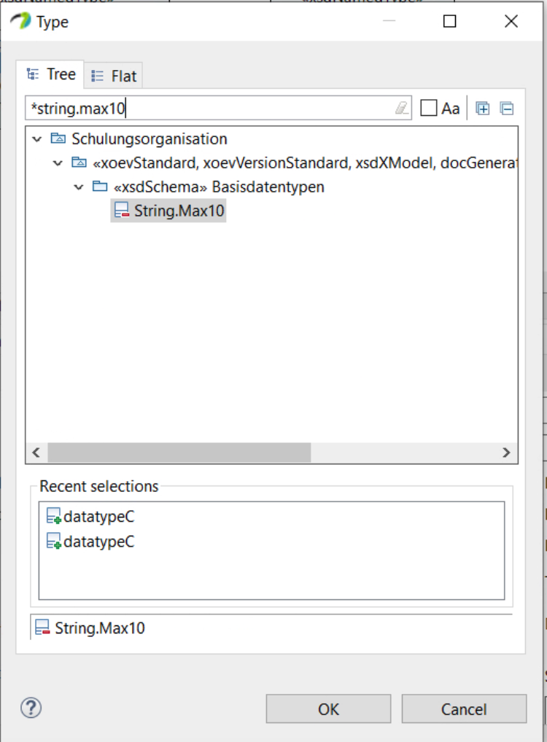Click the horizontal scrollbar thumb

click(x=179, y=453)
